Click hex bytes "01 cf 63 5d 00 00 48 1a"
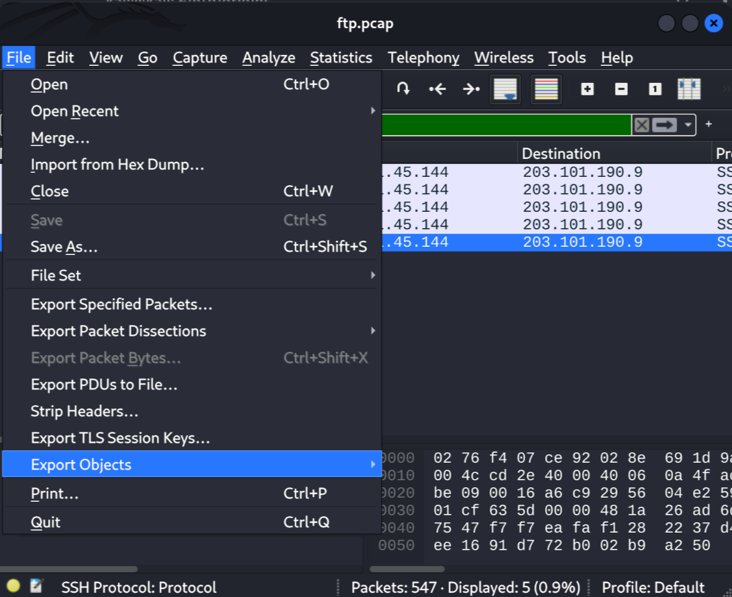732x597 pixels. click(539, 510)
